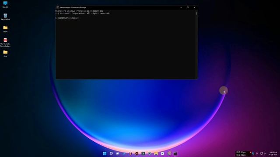Open the round dark-red taskbar app
Image resolution: width=280 pixels, height=157 pixels.
136,154
